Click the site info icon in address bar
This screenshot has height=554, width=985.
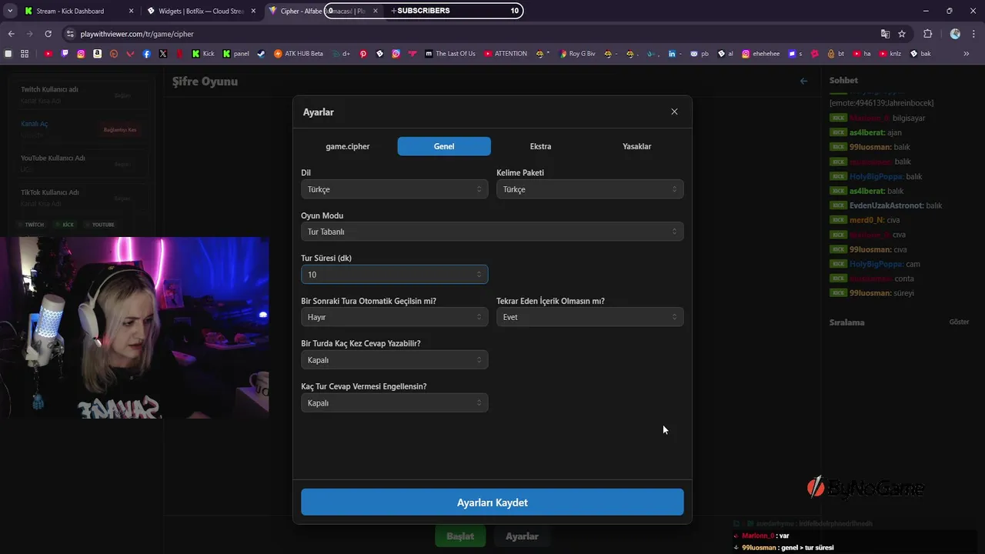tap(70, 34)
